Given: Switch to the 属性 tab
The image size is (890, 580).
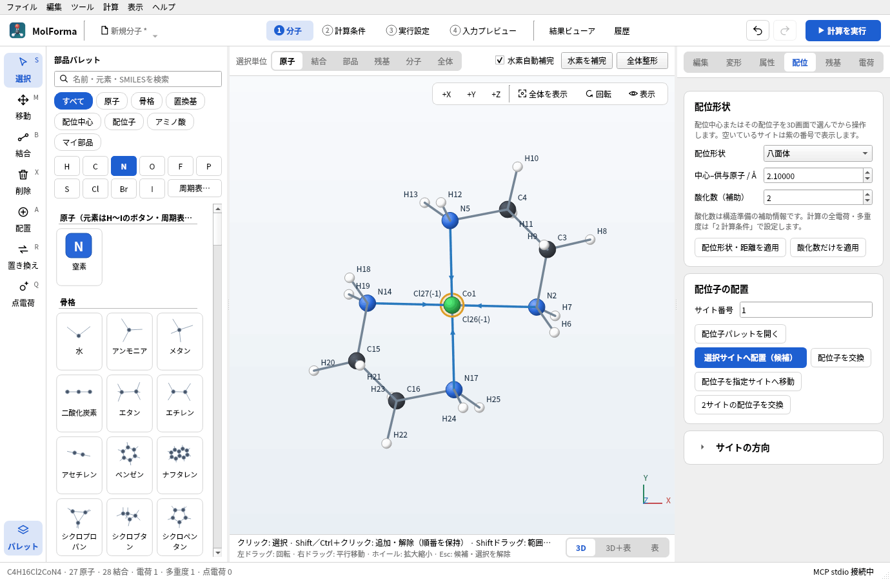Looking at the screenshot, I should (x=767, y=63).
